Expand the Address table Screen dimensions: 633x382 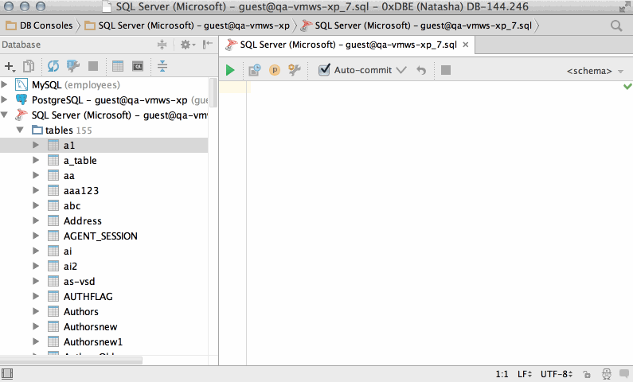click(x=36, y=220)
